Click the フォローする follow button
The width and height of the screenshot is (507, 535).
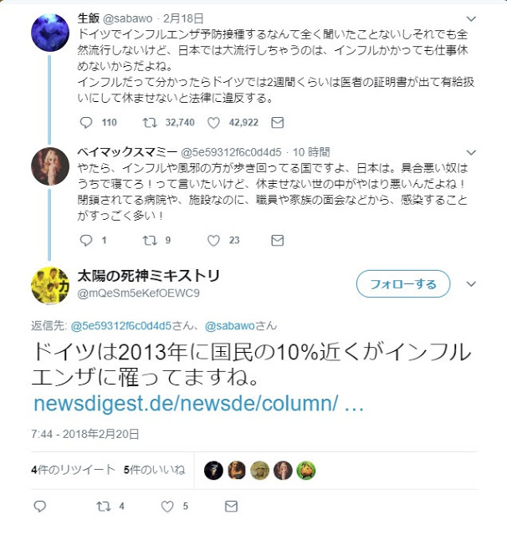[x=403, y=284]
